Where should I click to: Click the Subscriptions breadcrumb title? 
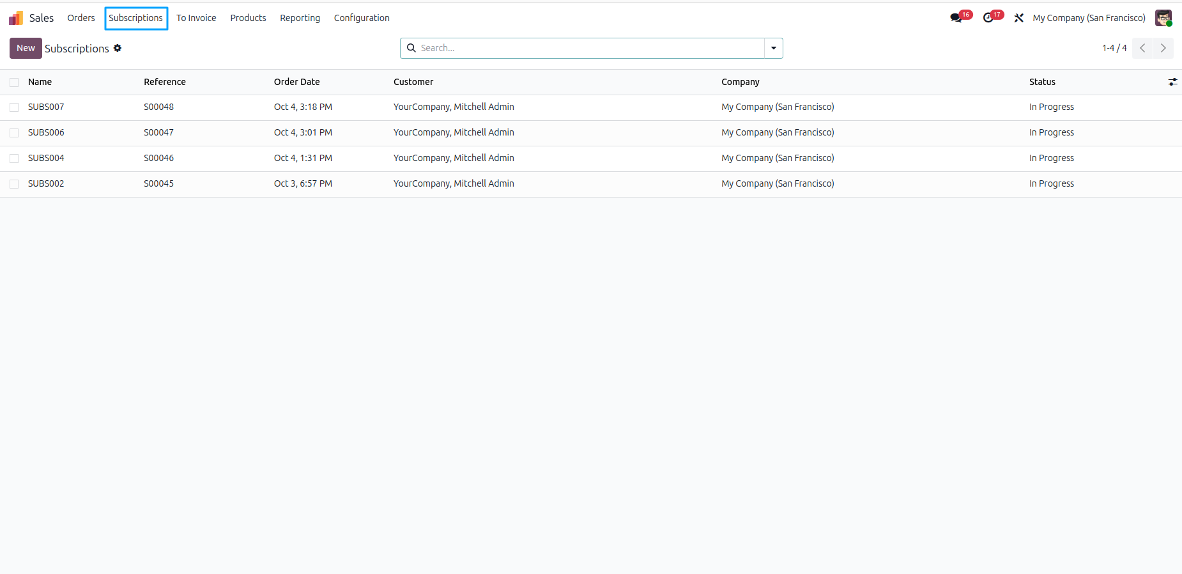pyautogui.click(x=77, y=49)
